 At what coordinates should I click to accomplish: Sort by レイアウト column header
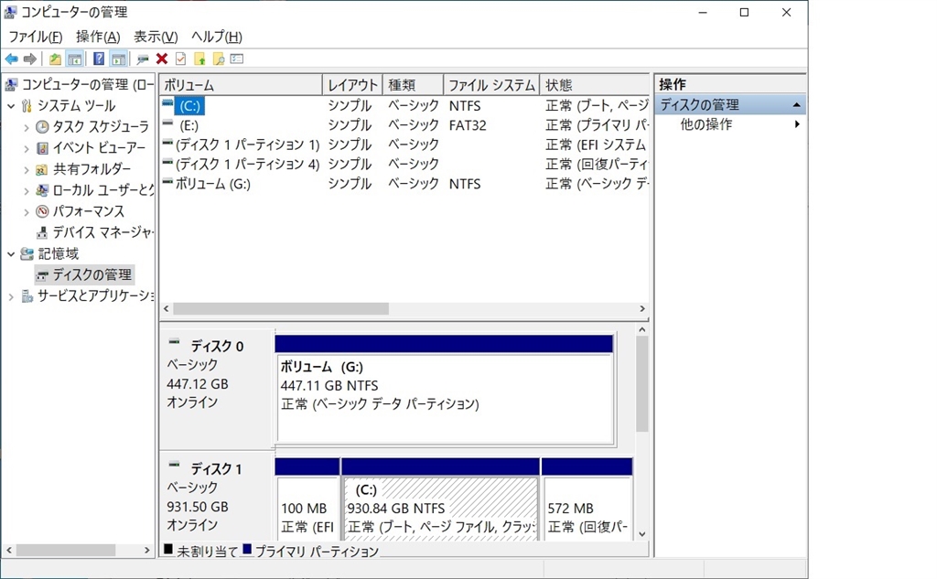tap(352, 85)
